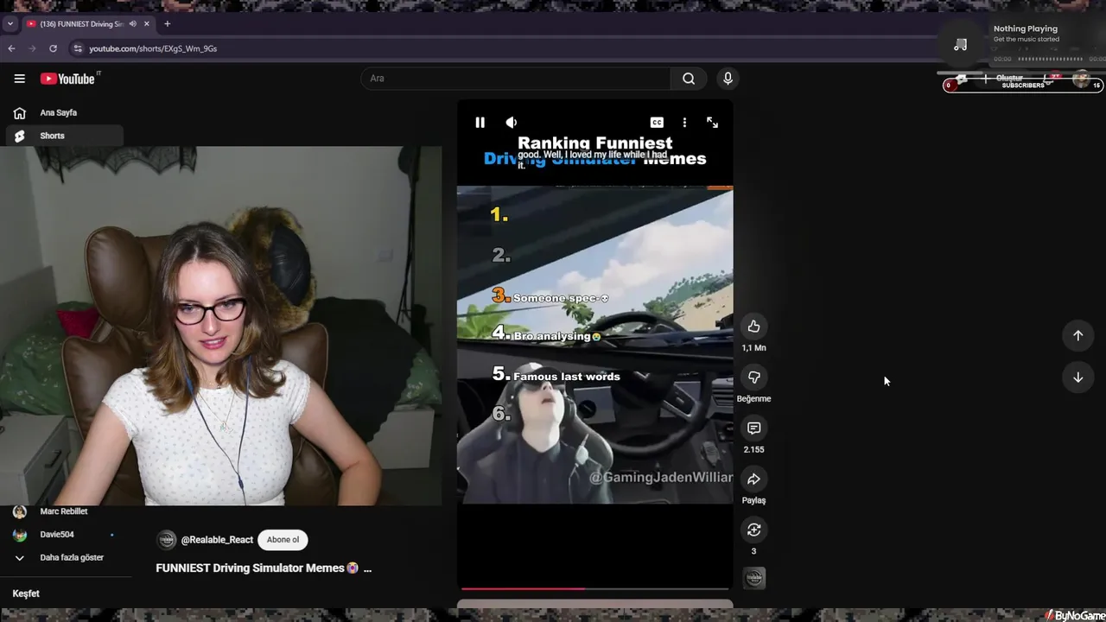Screen dimensions: 1106x622
Task: Subscribe with the Abone ol button
Action: click(x=283, y=540)
